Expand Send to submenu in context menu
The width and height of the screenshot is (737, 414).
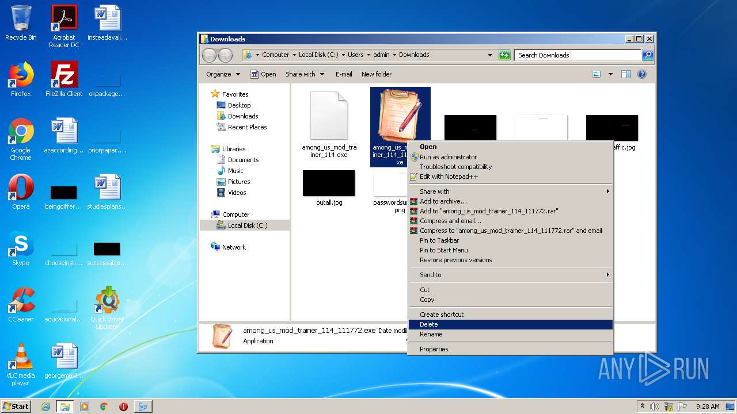click(x=607, y=275)
